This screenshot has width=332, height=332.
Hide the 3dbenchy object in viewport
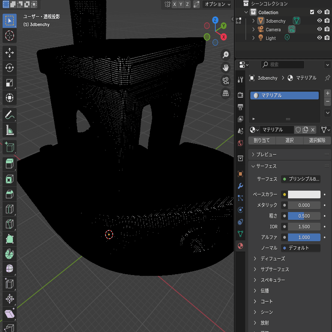pos(319,21)
